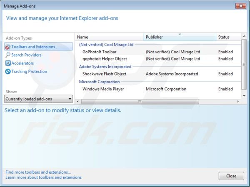Open the Currently loaded add-ons dropdown
Viewport: 250px width, 187px height.
[x=38, y=99]
